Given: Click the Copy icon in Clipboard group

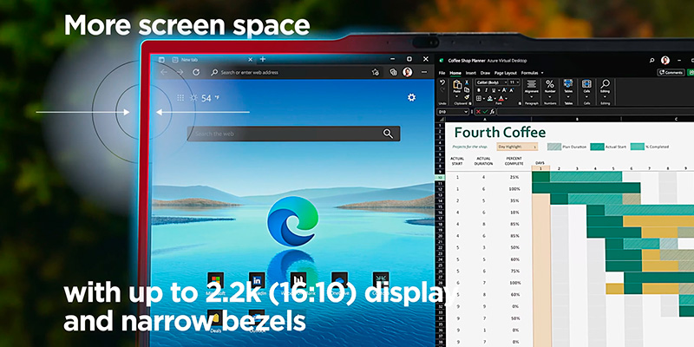Looking at the screenshot, I should tap(467, 90).
